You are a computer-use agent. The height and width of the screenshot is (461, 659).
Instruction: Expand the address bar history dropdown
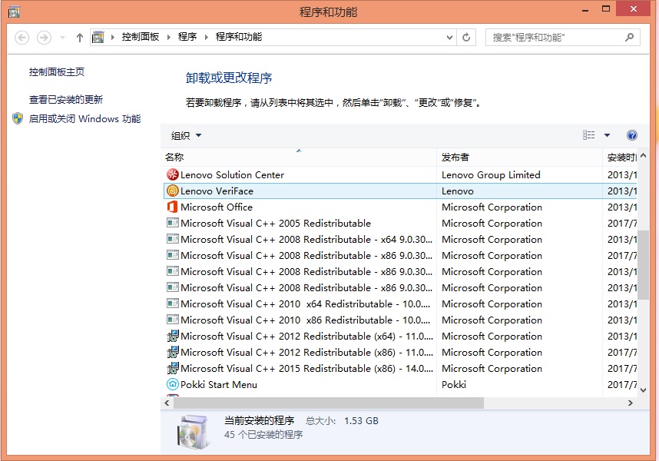coord(449,38)
